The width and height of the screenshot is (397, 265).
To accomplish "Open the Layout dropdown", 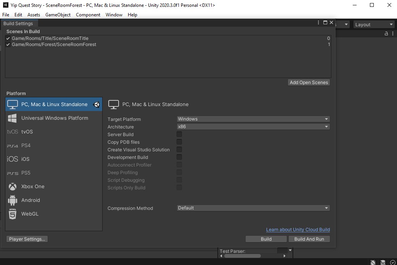I will pos(374,24).
